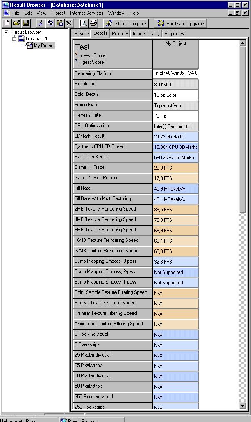This screenshot has height=422, width=251.
Task: Click the 13.904 CPU 3DMarks cell
Action: 176,147
